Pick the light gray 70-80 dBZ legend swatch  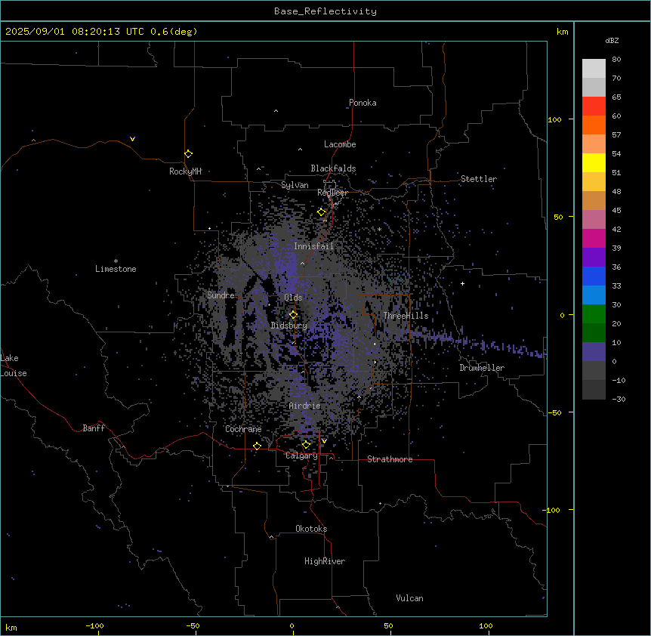[x=594, y=69]
